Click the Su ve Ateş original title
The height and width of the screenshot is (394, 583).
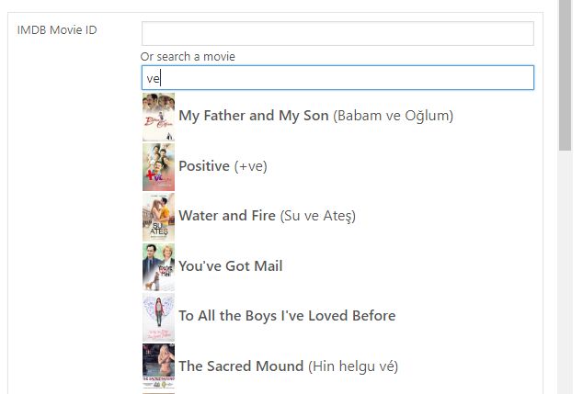pyautogui.click(x=317, y=216)
